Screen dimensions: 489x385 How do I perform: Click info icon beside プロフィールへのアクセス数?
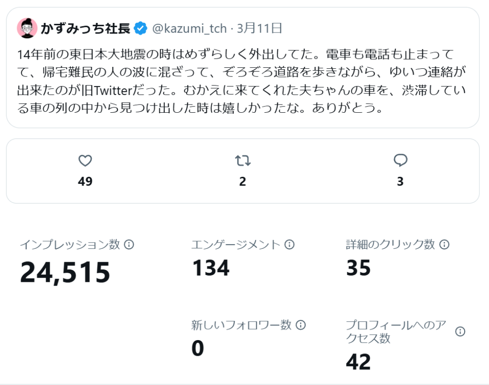(460, 332)
